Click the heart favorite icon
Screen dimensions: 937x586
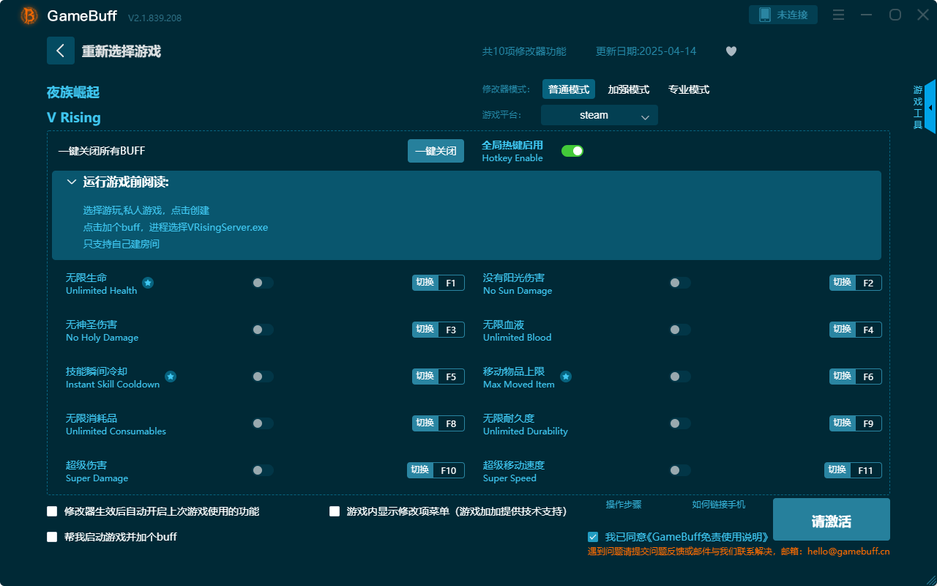pos(731,51)
